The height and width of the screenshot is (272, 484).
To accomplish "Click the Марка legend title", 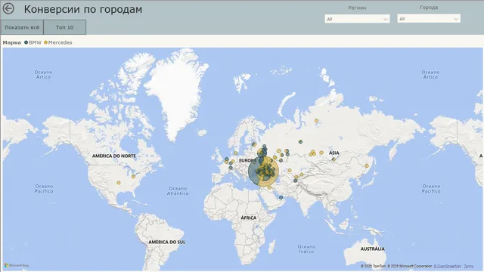I will pos(12,42).
